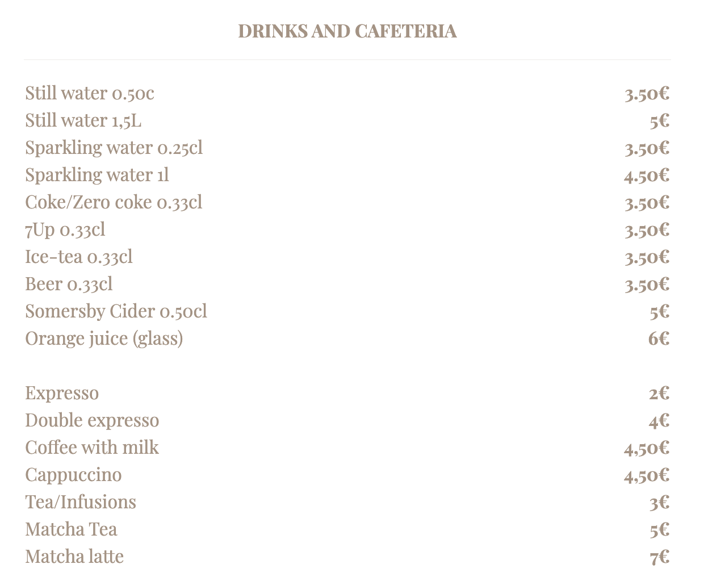
Task: Click on Double expresso
Action: [92, 420]
